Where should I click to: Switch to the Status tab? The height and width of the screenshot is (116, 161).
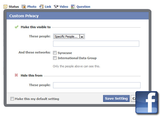pyautogui.click(x=14, y=7)
